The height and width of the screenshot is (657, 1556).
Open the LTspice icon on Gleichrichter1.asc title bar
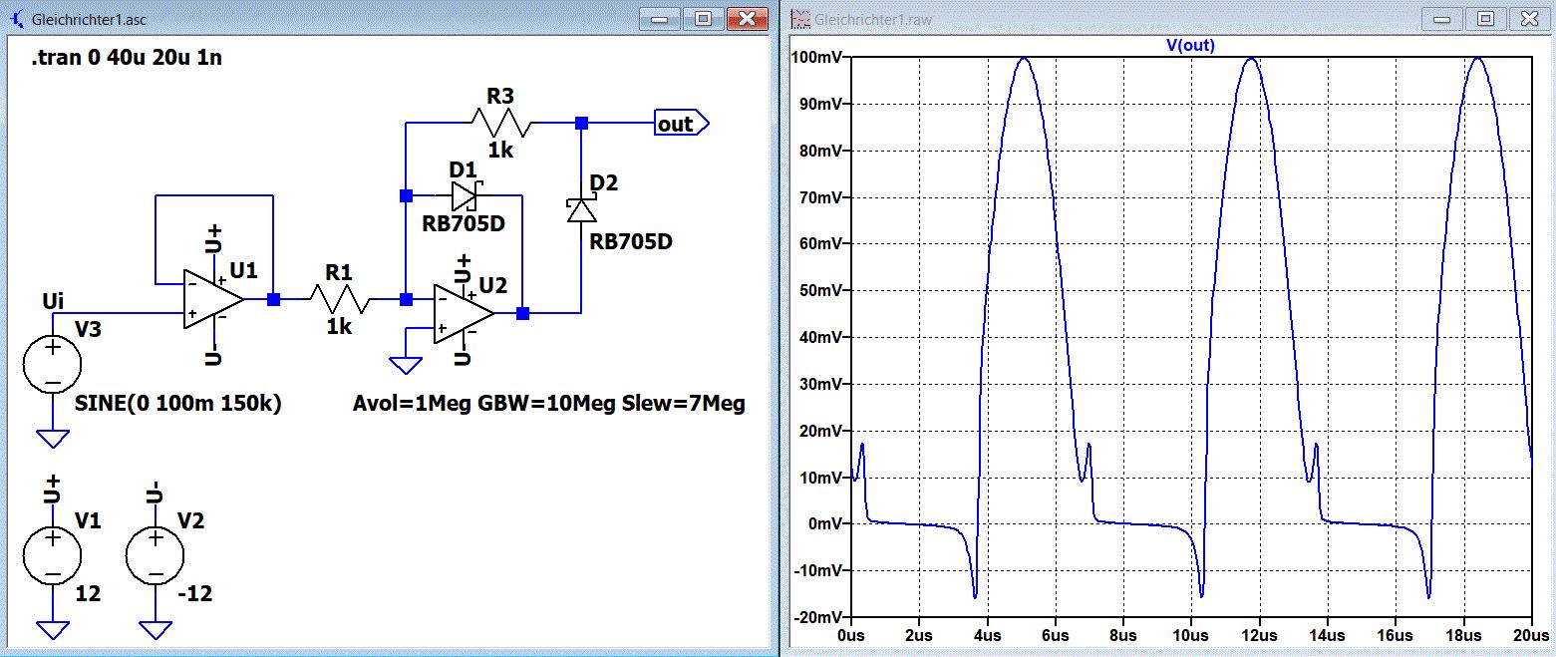(17, 19)
